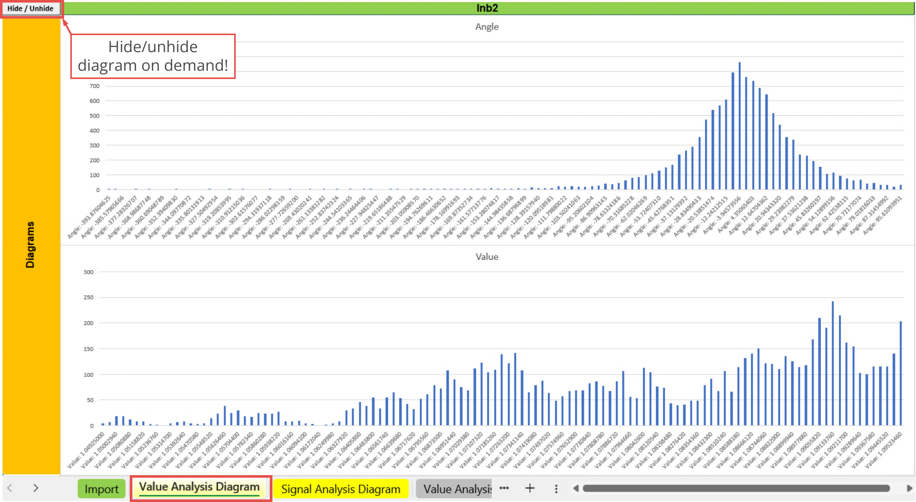Click the Diagrams yellow sidebar label
This screenshot has height=502, width=916.
click(x=30, y=245)
